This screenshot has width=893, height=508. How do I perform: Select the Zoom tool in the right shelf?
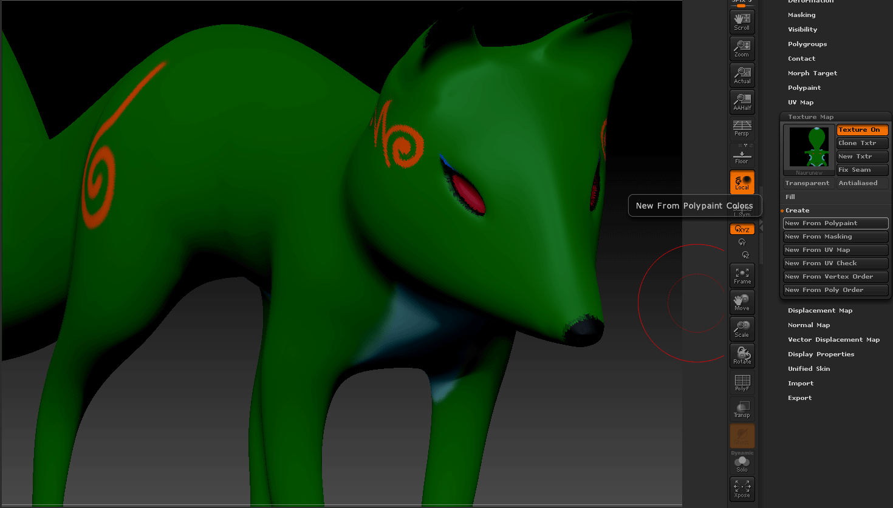pyautogui.click(x=742, y=49)
